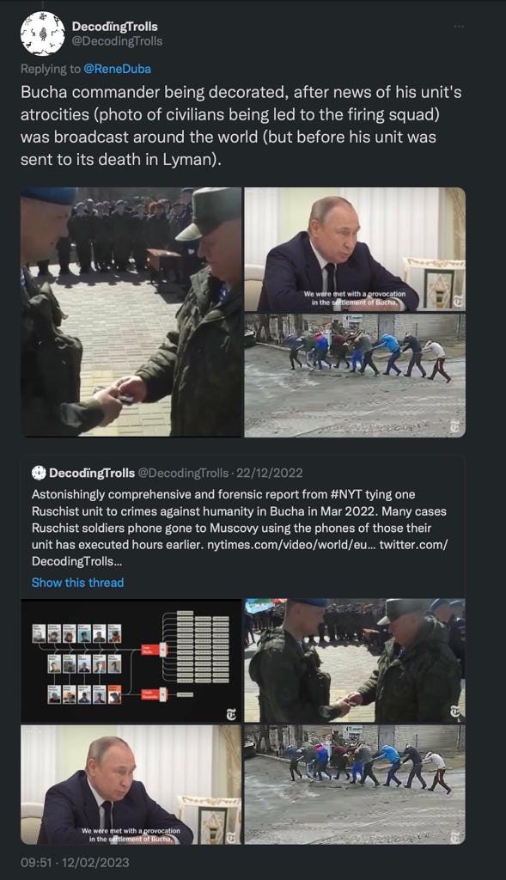Click the small avatar in the quoted tweet
506x880 pixels.
click(39, 474)
